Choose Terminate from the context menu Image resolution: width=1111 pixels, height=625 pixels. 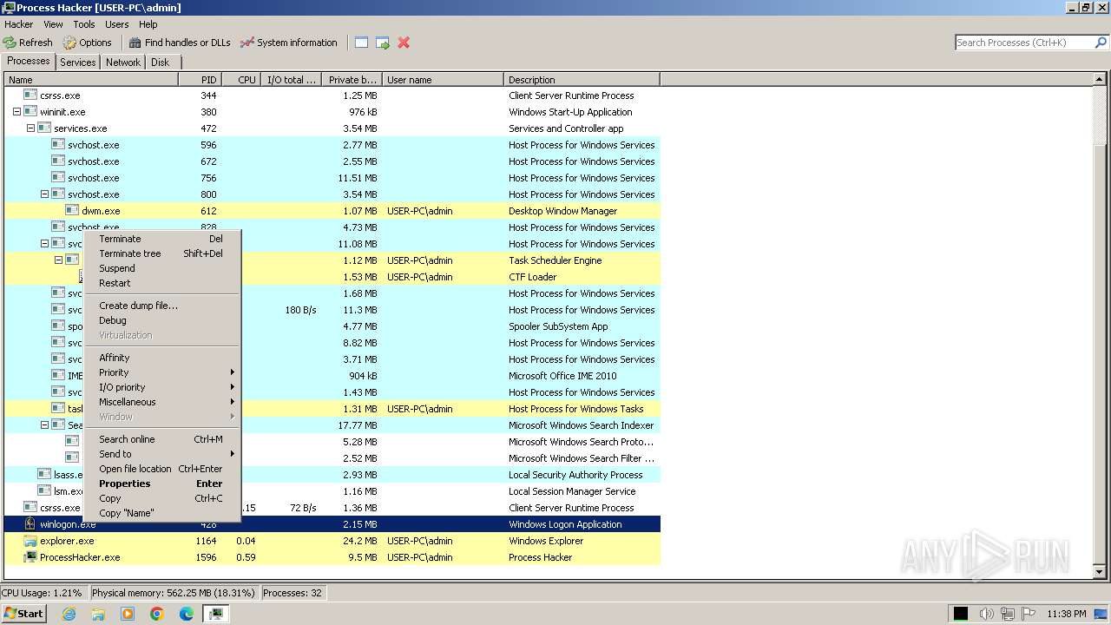161,239
